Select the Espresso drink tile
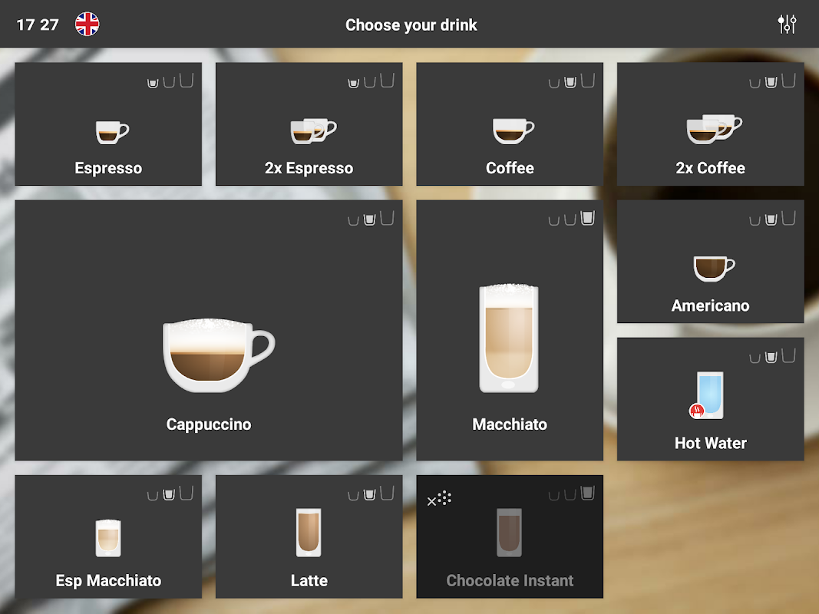Screen dimensions: 819x614 [x=108, y=124]
